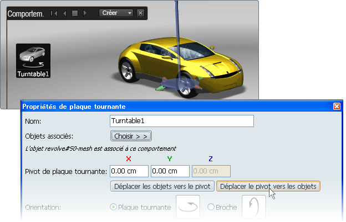Click Déplacer le pivot vers les objets

tap(268, 187)
